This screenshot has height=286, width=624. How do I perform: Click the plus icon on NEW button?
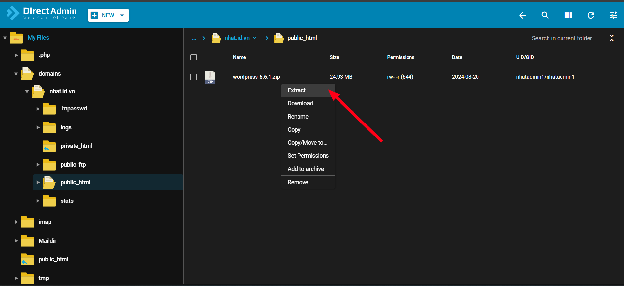tap(94, 15)
